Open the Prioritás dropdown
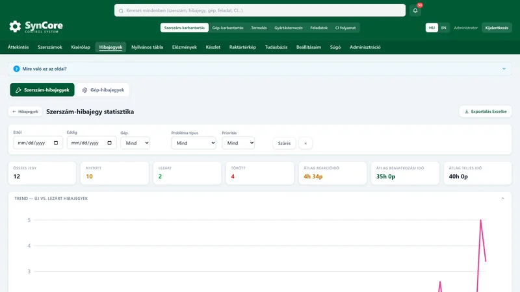Viewport: 520px width, 292px height. [238, 143]
